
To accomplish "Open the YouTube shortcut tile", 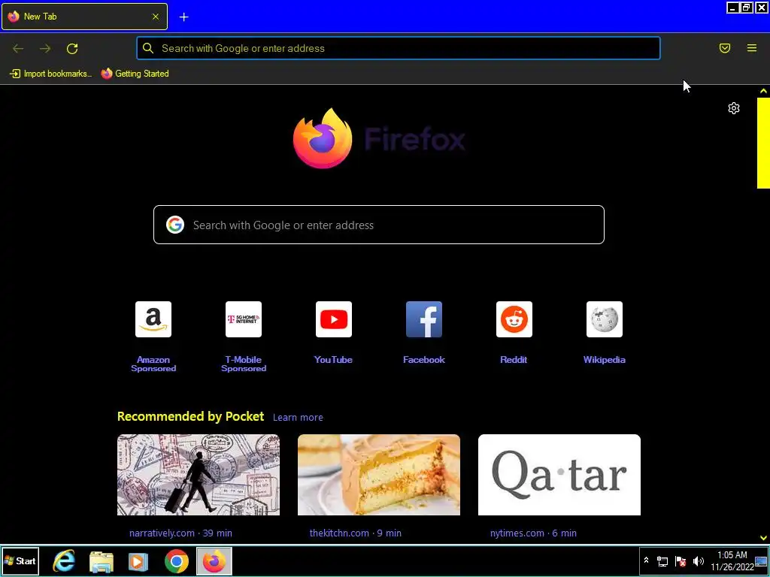I will click(333, 319).
